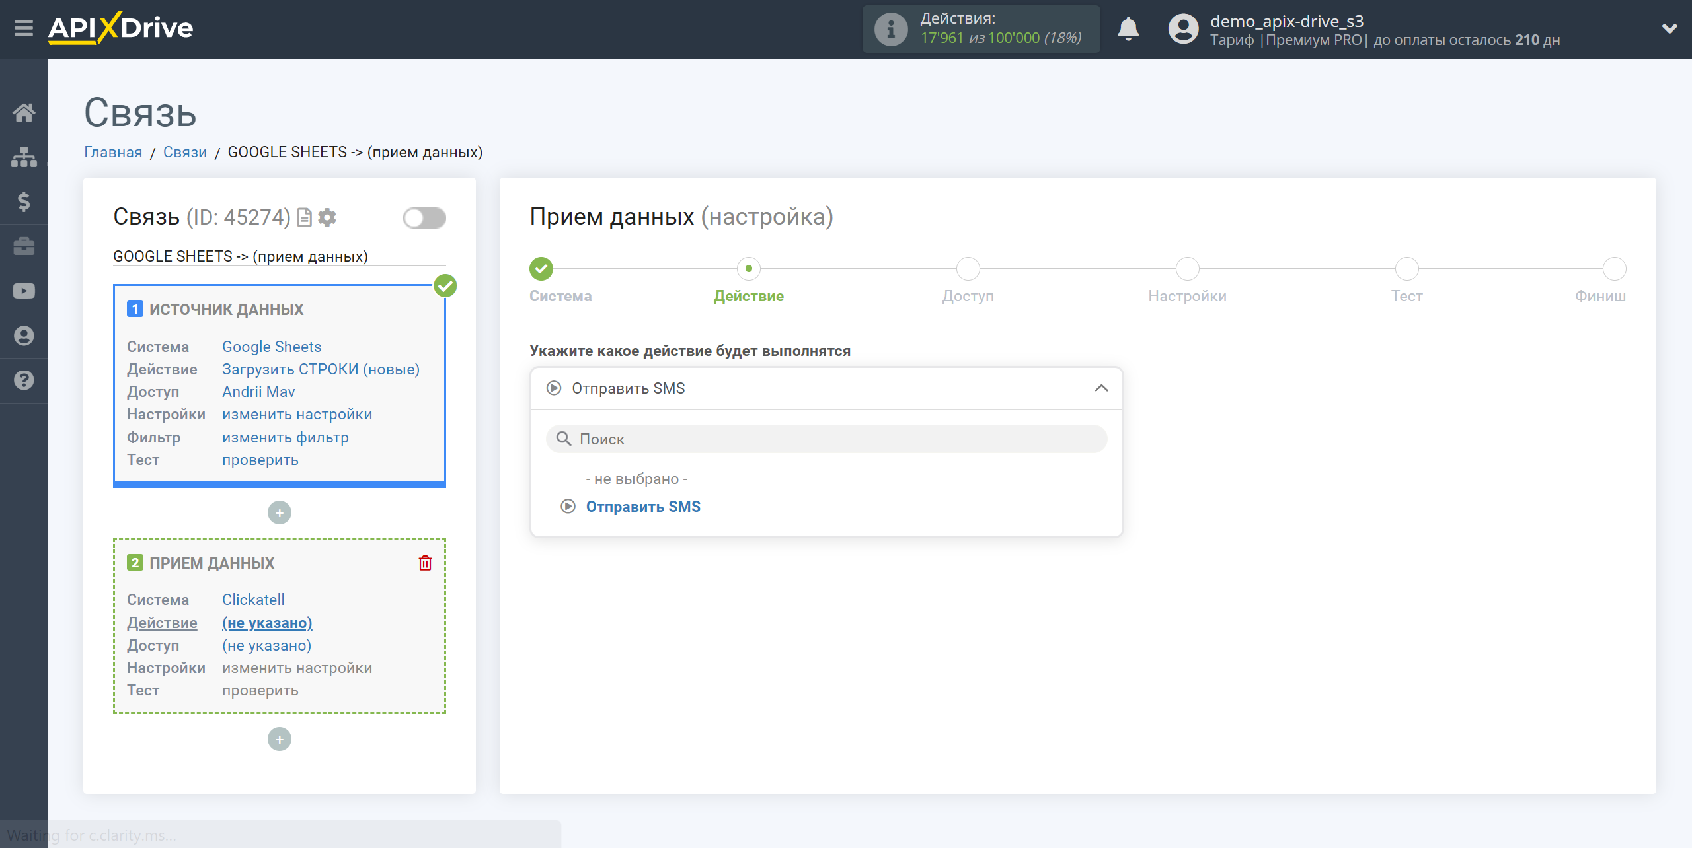The width and height of the screenshot is (1692, 848).
Task: Click the ИСТОЧНИК ДАННЫХ header
Action: pyautogui.click(x=226, y=309)
